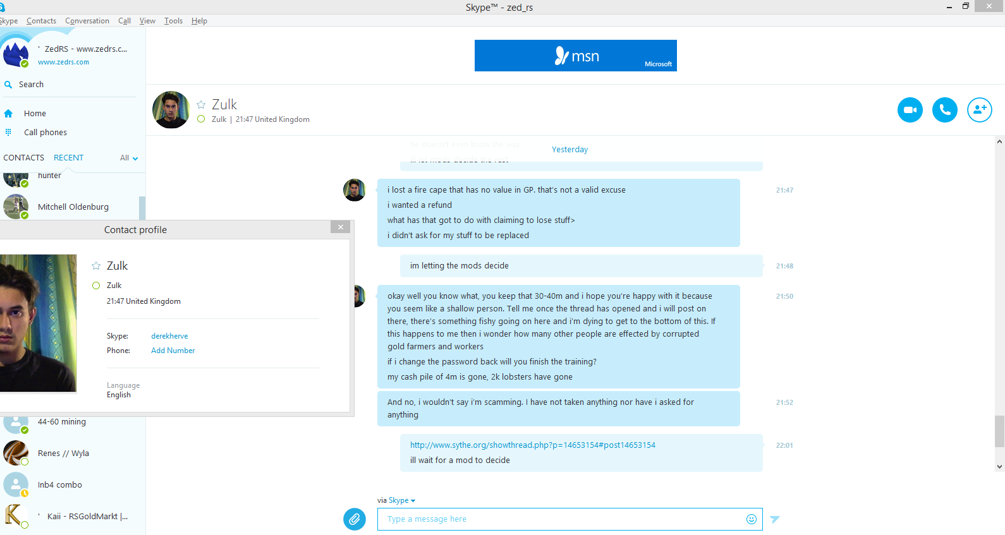1005x535 pixels.
Task: Open the Contacts menu
Action: 41,21
